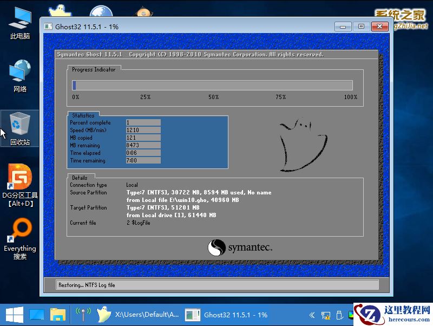Image resolution: width=433 pixels, height=326 pixels.
Task: Click the Ghost ghost mascot drawing
Action: (303, 145)
